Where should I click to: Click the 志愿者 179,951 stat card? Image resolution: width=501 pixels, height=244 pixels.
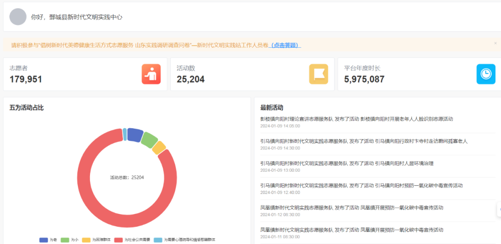point(85,74)
